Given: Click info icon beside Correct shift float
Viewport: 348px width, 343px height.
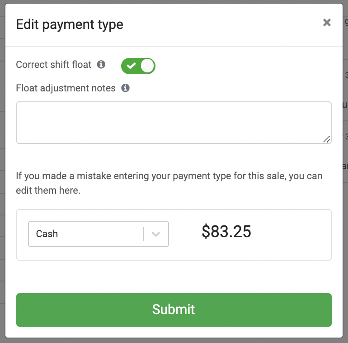Looking at the screenshot, I should click(101, 64).
